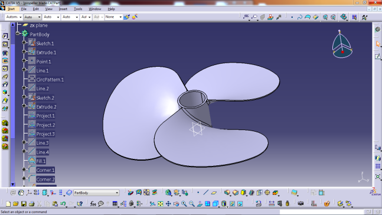This screenshot has height=215, width=382.
Task: Select the Point creation tool in bottom toolbar
Action: (x=198, y=193)
